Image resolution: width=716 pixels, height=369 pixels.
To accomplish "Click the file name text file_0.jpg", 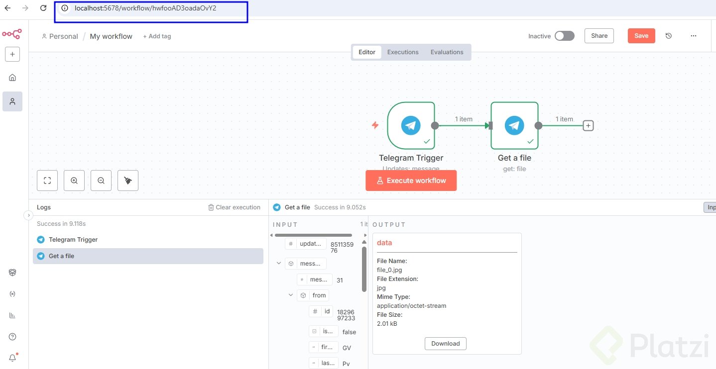I will pyautogui.click(x=389, y=270).
